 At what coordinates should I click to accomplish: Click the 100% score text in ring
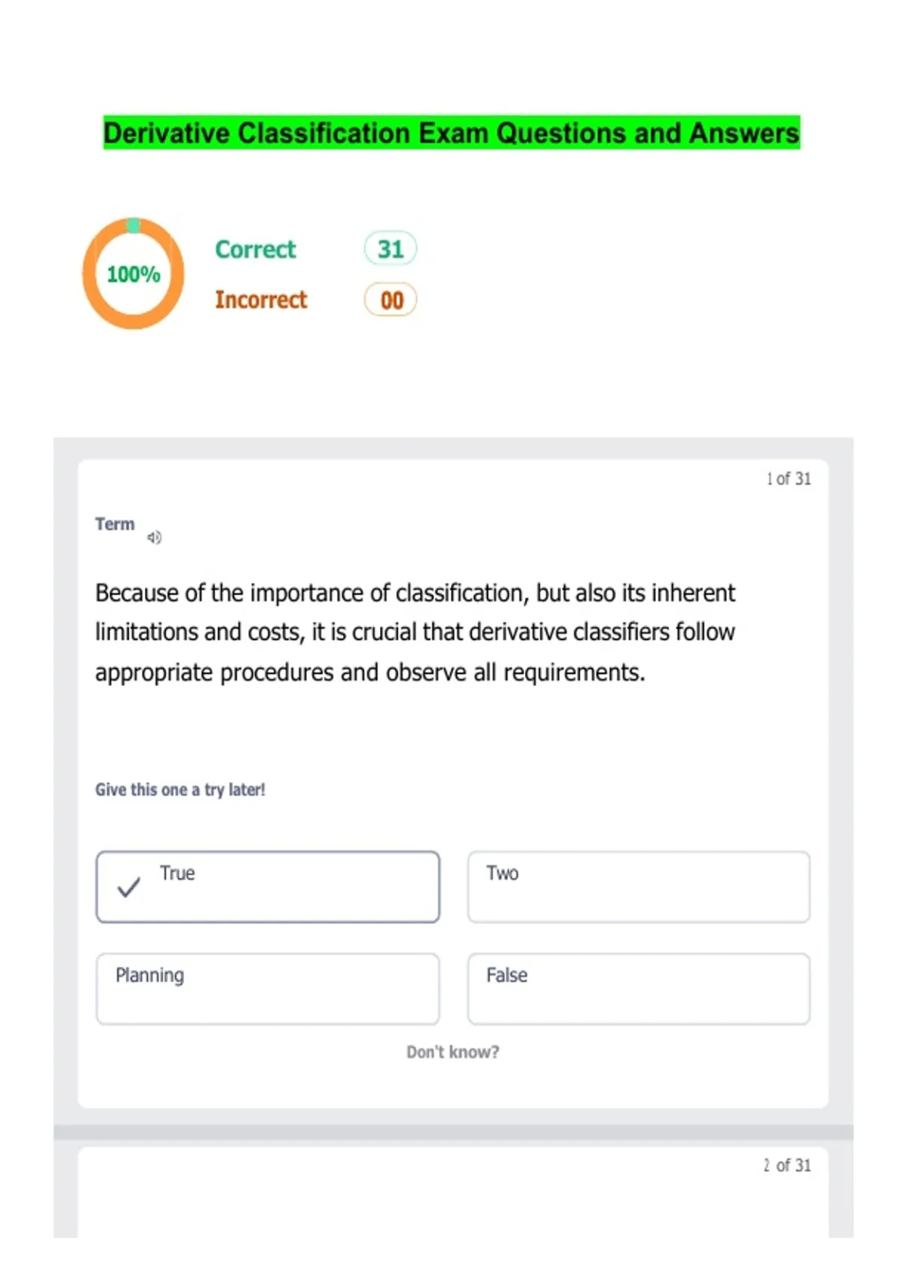(x=133, y=274)
